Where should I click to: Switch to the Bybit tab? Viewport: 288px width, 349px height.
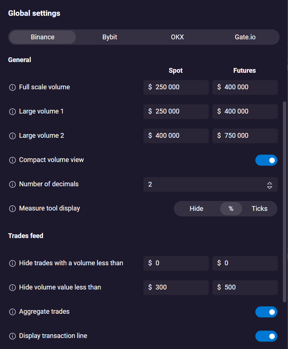[x=110, y=37]
